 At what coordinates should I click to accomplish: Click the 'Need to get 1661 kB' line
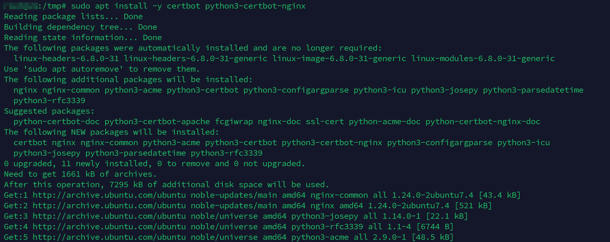(80, 174)
